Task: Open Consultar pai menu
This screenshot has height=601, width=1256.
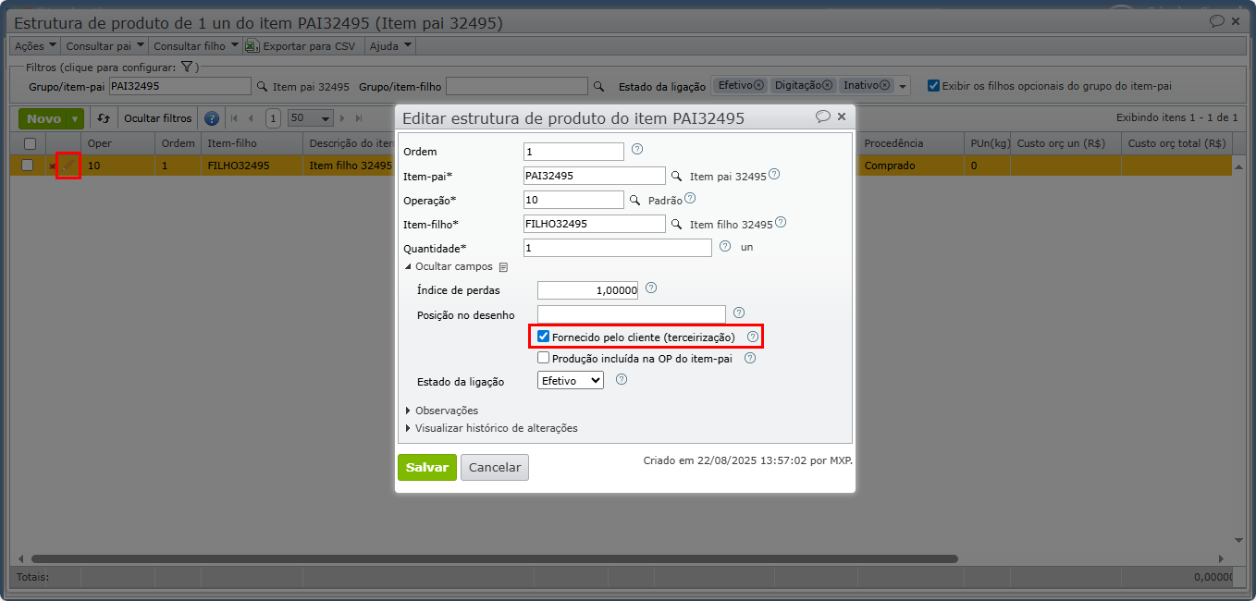Action: 105,45
